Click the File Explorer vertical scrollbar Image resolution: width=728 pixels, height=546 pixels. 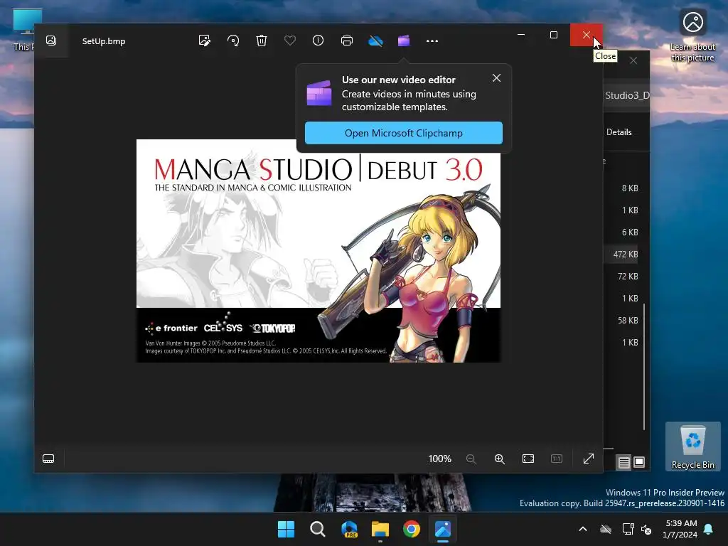[x=644, y=367]
